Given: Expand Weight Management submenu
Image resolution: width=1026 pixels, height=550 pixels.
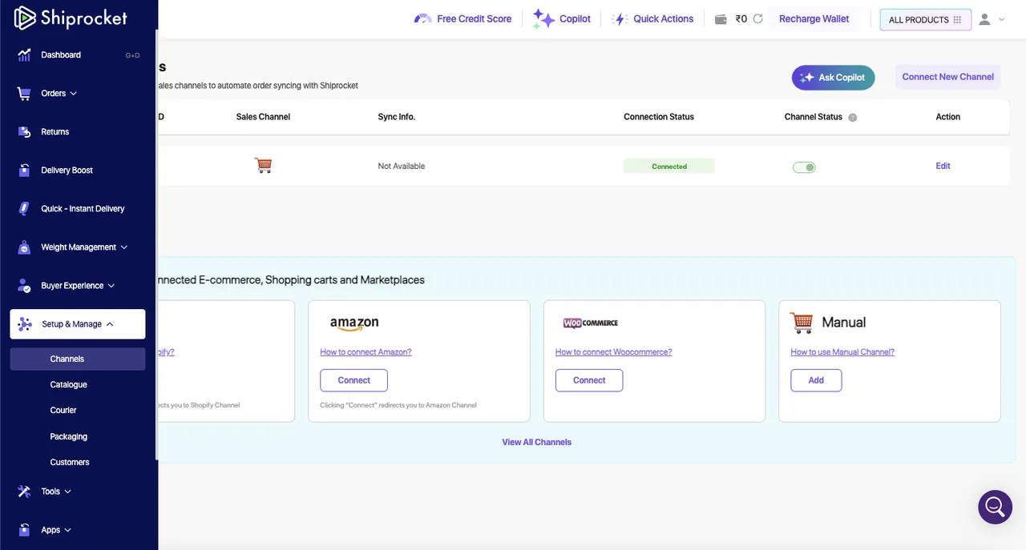Looking at the screenshot, I should click(83, 247).
